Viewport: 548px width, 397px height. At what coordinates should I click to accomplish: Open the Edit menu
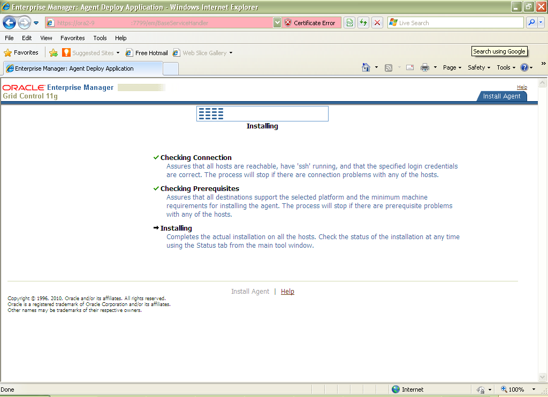coord(27,38)
